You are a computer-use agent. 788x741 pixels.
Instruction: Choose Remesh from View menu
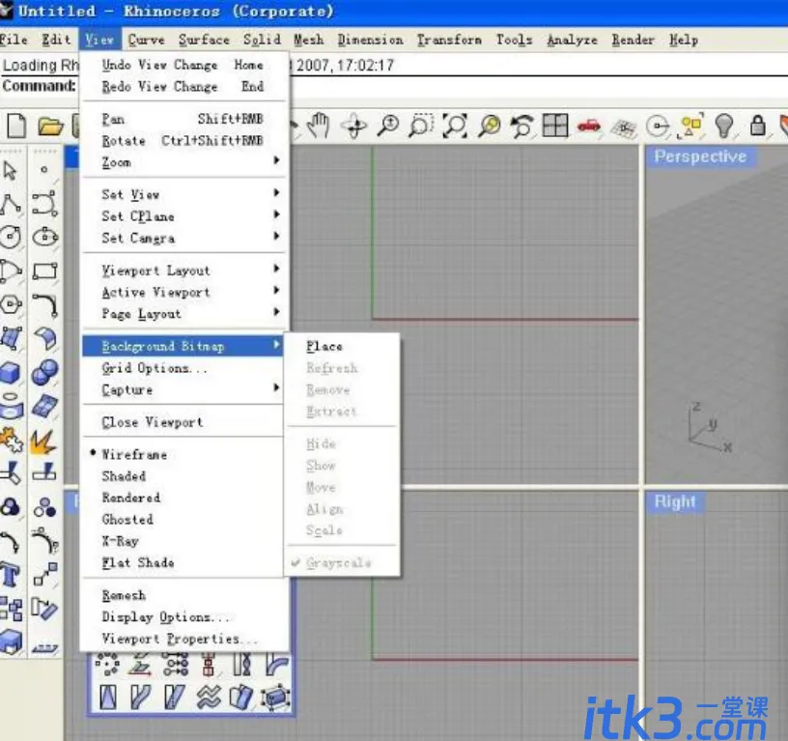[x=185, y=595]
